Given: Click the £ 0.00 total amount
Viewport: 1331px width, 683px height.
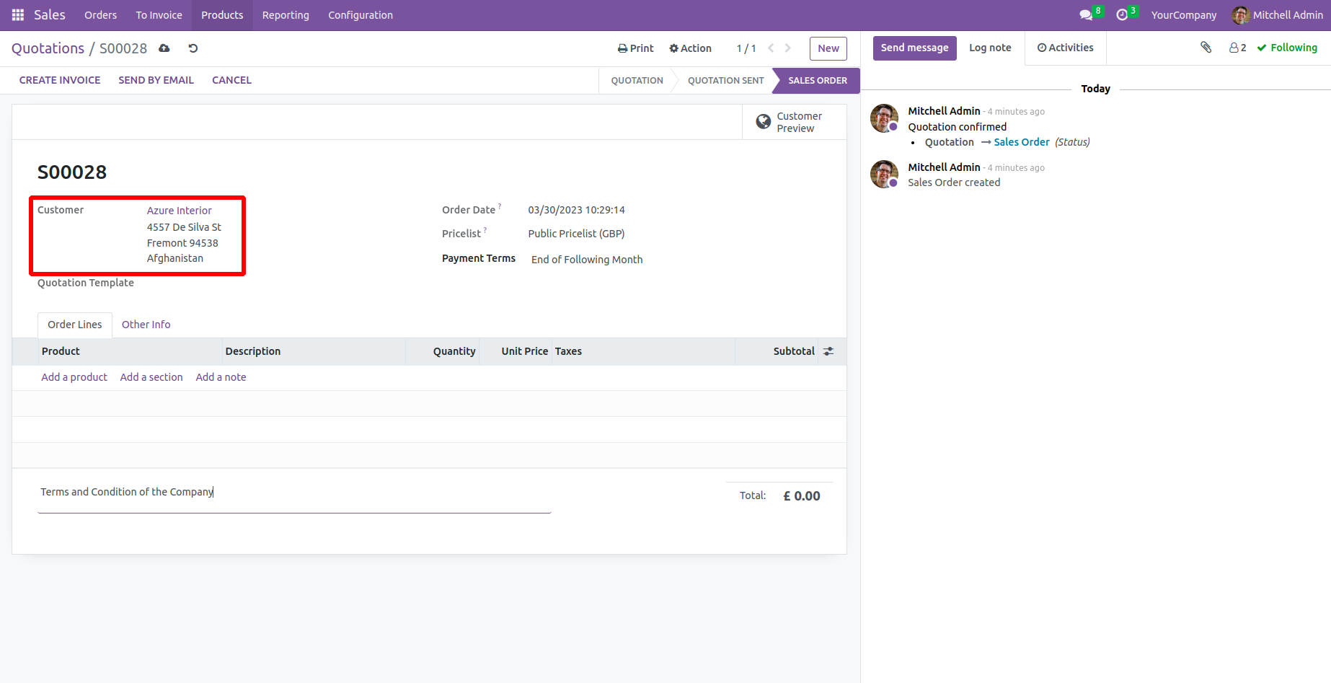Looking at the screenshot, I should 802,496.
